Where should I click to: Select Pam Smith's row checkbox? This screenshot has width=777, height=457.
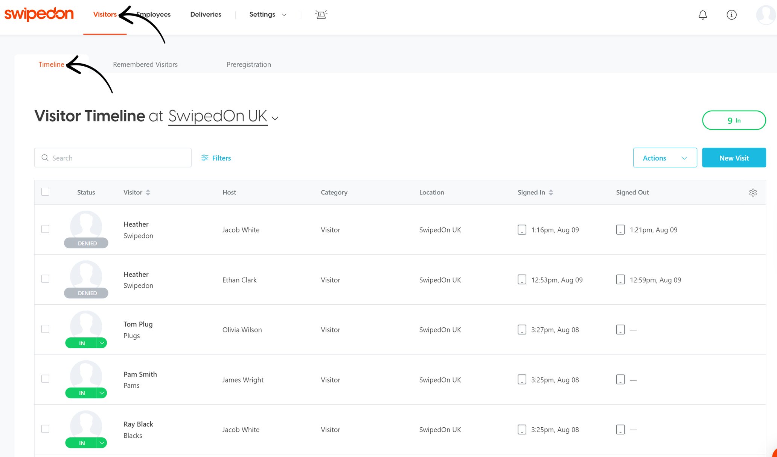point(45,379)
